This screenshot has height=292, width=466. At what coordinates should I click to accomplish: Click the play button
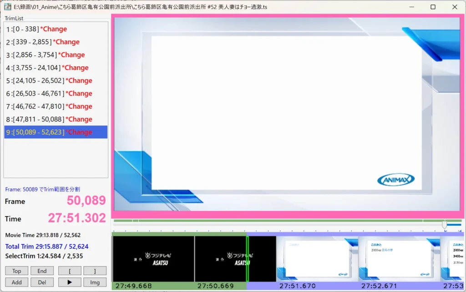pos(70,282)
